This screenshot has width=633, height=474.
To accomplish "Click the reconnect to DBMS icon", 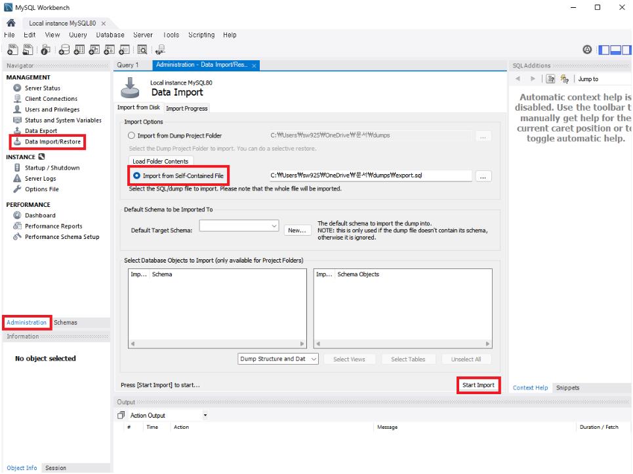I will pos(160,50).
